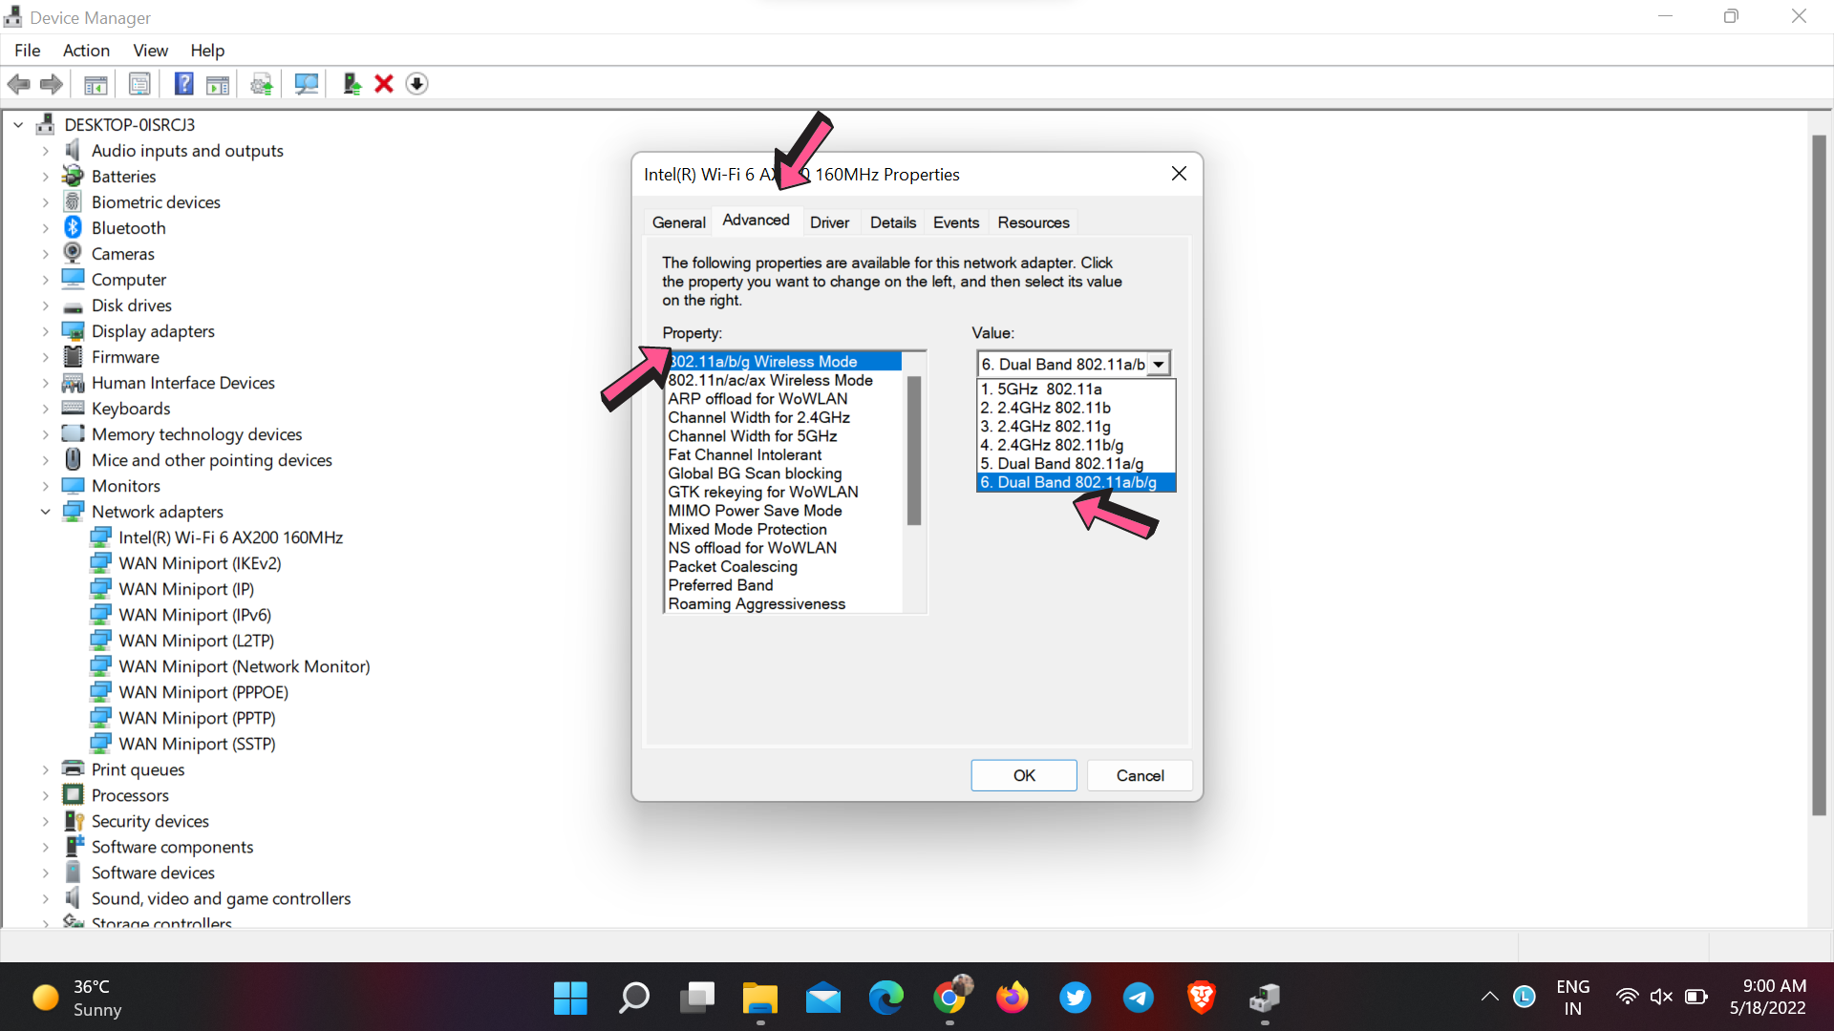
Task: Select 802.11n/ac/ax Wireless Mode property
Action: 771,380
